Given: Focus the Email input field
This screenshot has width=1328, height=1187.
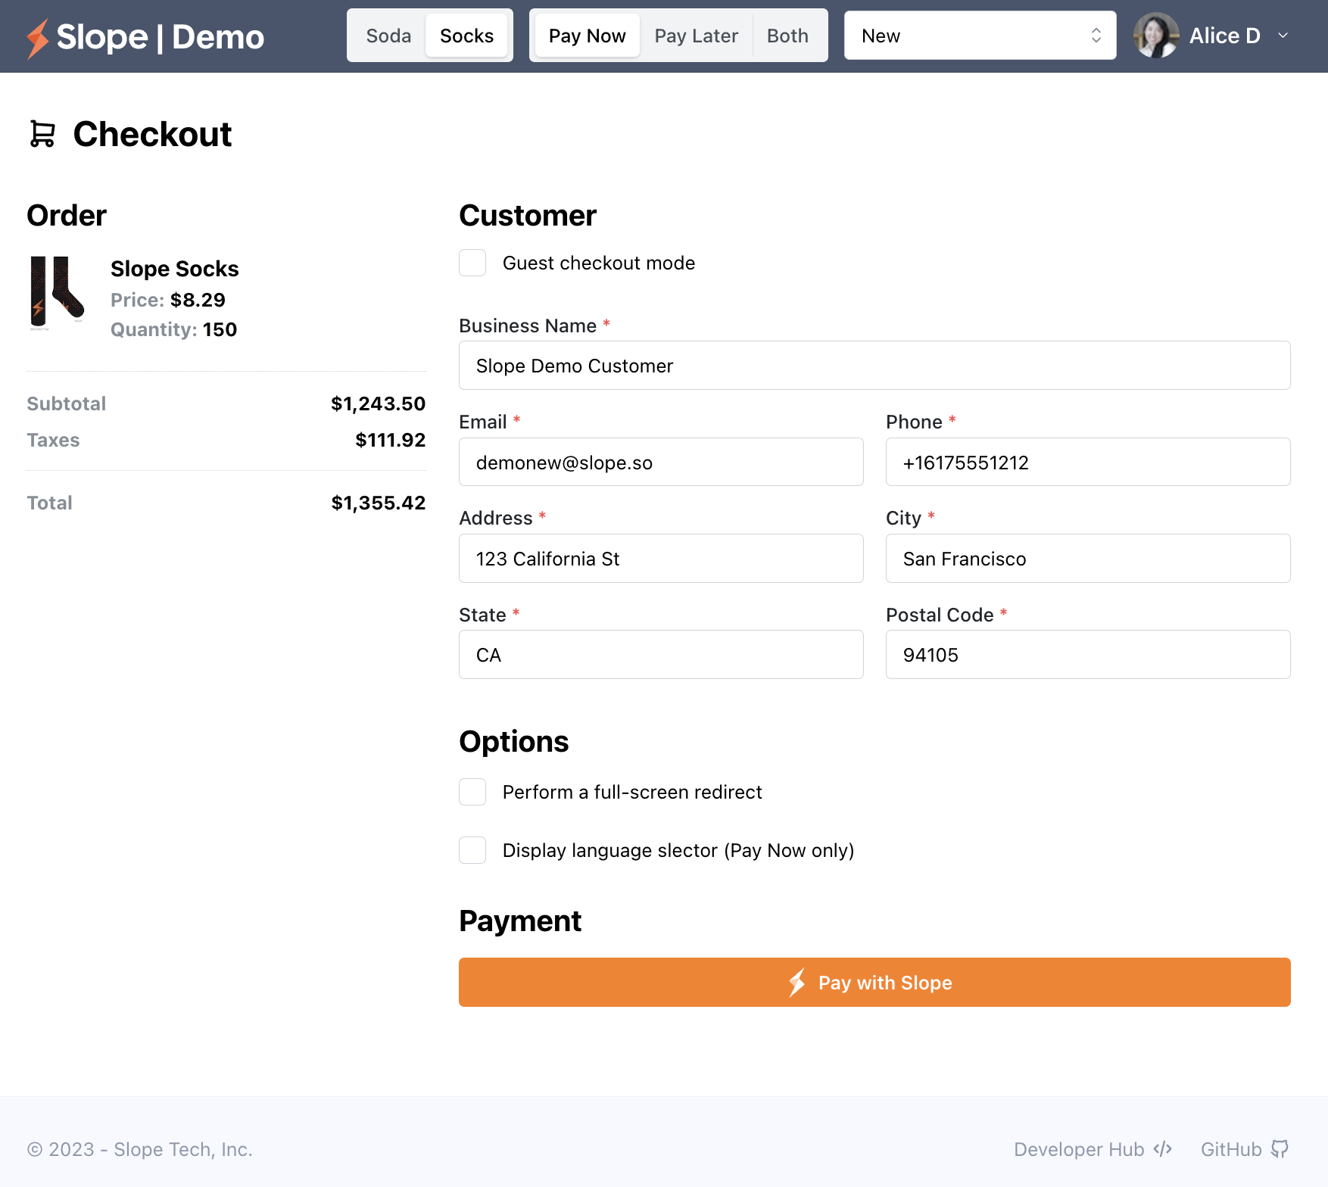Looking at the screenshot, I should coord(661,462).
